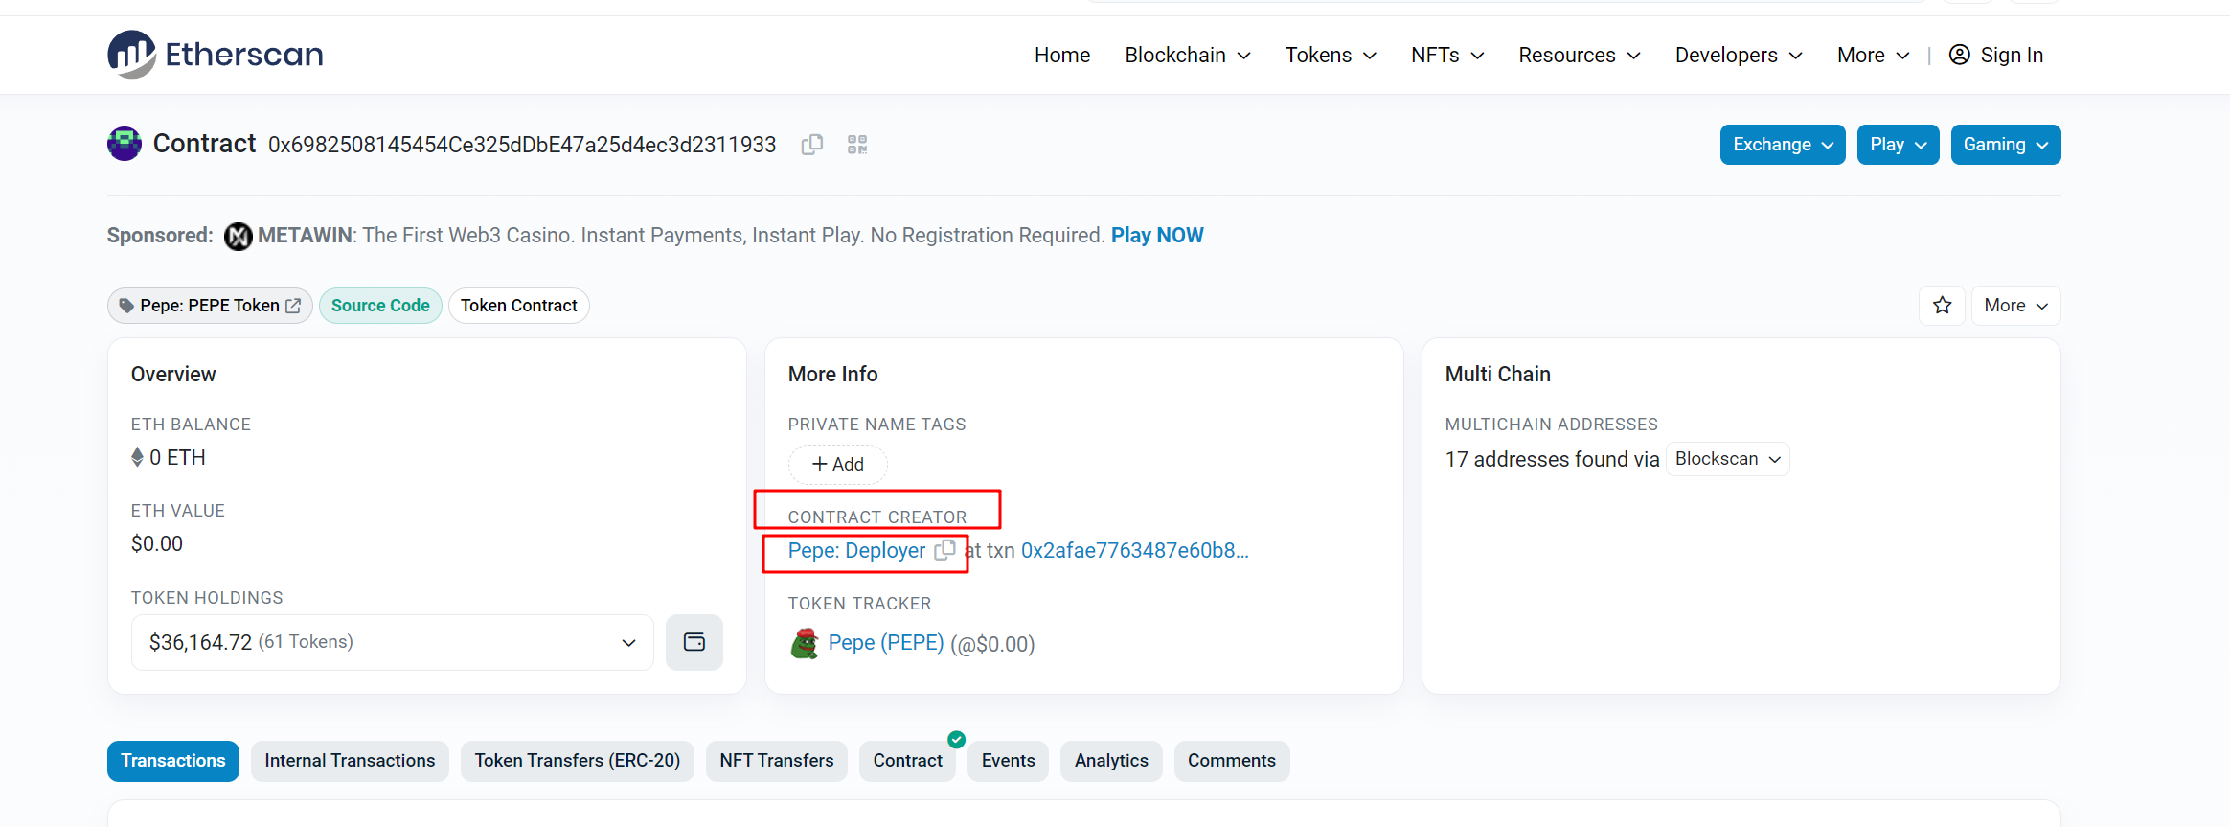Open Token Transfers (ERC-20) tab
2230x827 pixels.
coord(578,761)
